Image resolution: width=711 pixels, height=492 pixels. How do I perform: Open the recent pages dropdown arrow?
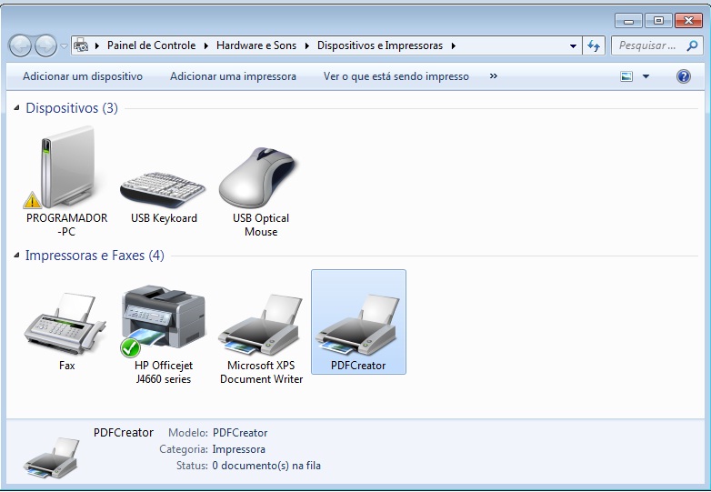pyautogui.click(x=64, y=45)
